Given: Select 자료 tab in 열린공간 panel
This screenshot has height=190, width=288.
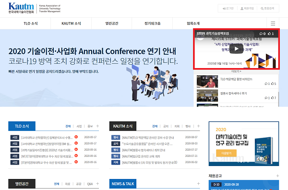Looking at the screenshot, I should pyautogui.click(x=68, y=184).
